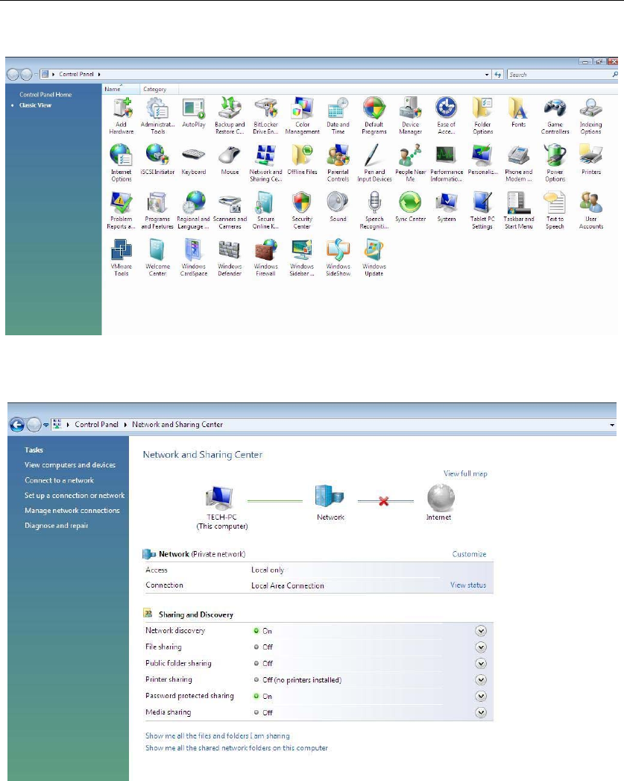Open the Sound icon

pyautogui.click(x=338, y=208)
